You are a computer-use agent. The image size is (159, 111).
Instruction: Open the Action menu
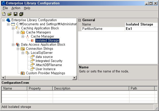click(x=16, y=8)
